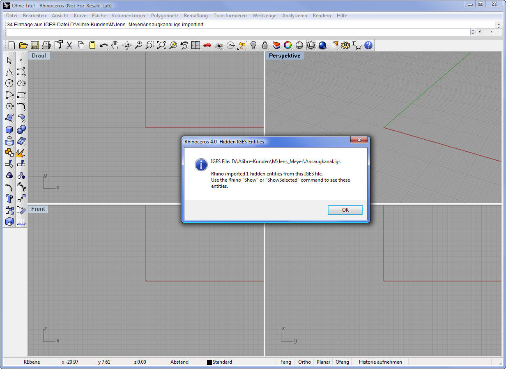The image size is (506, 369).
Task: Click the Explode orange burst icon
Action: pyautogui.click(x=21, y=153)
